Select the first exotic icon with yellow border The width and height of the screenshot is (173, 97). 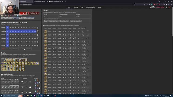click(x=5, y=60)
